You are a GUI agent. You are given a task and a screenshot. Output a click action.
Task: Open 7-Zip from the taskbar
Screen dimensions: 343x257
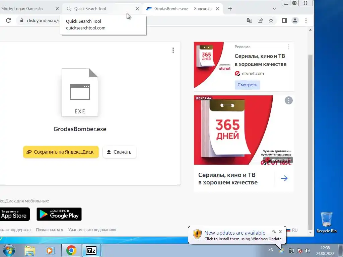click(x=91, y=250)
